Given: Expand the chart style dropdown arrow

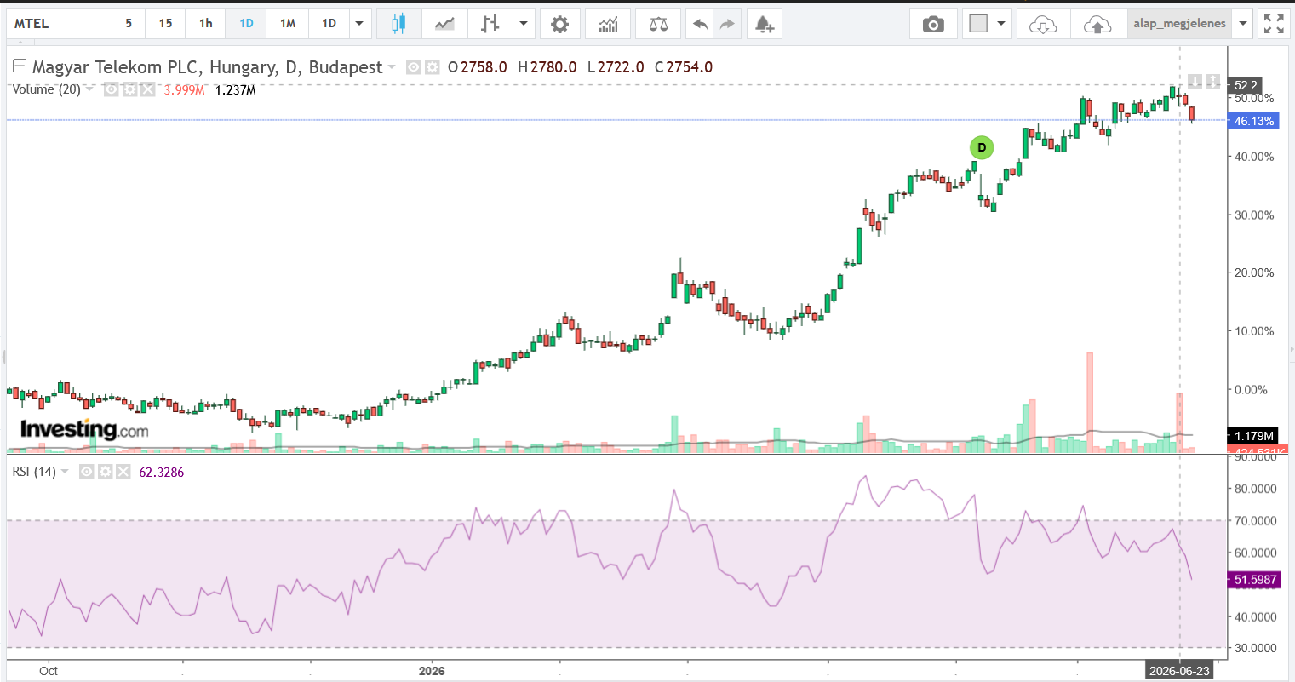Looking at the screenshot, I should (x=523, y=24).
